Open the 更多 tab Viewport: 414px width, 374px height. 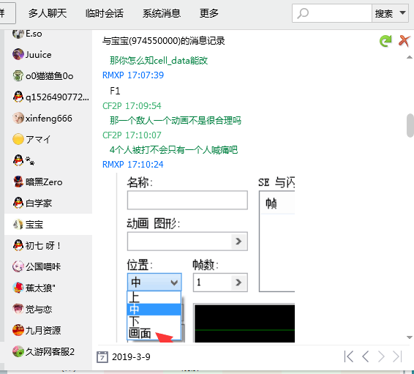[209, 13]
